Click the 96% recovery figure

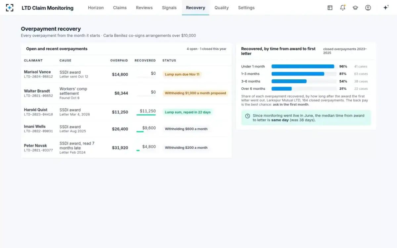(x=343, y=66)
